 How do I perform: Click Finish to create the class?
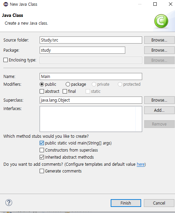(x=126, y=203)
